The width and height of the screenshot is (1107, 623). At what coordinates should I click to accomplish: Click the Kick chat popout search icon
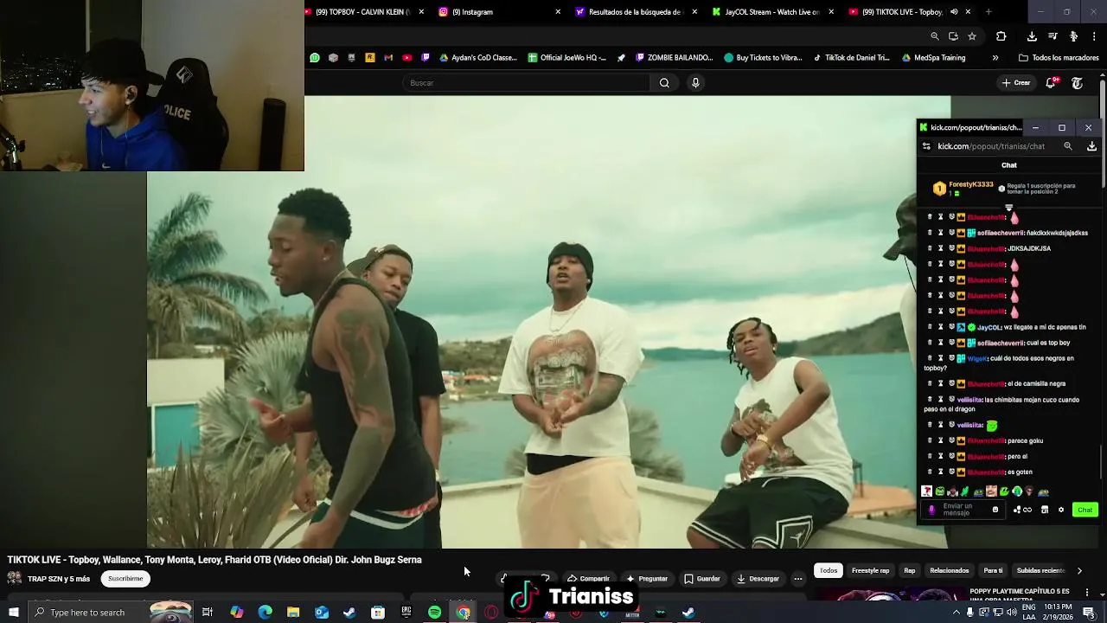point(1068,146)
